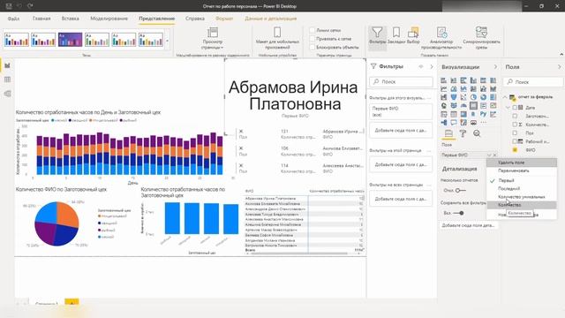The image size is (565, 318).
Task: Toggle the eye icon in Filters pane header
Action: pos(420,67)
